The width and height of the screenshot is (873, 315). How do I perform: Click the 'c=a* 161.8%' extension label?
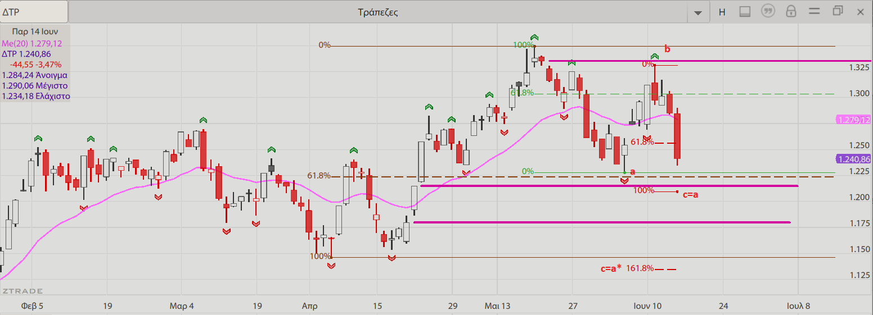(627, 269)
